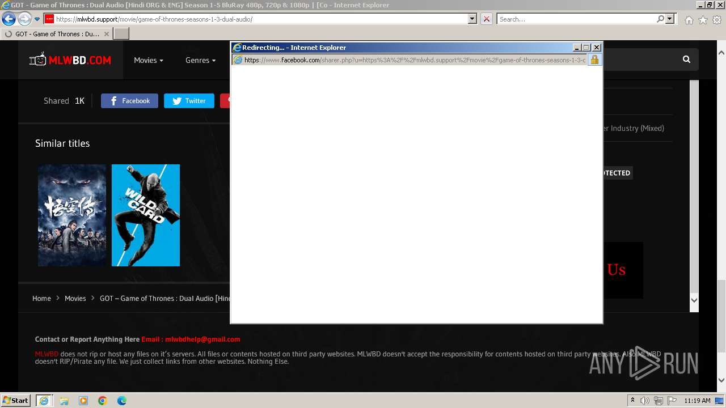Screen dimensions: 726x408
Task: Open File Explorer folder taskbar icon
Action: (64, 401)
